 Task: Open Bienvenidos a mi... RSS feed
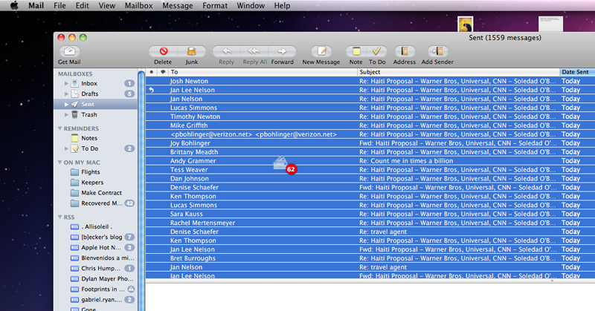[108, 258]
